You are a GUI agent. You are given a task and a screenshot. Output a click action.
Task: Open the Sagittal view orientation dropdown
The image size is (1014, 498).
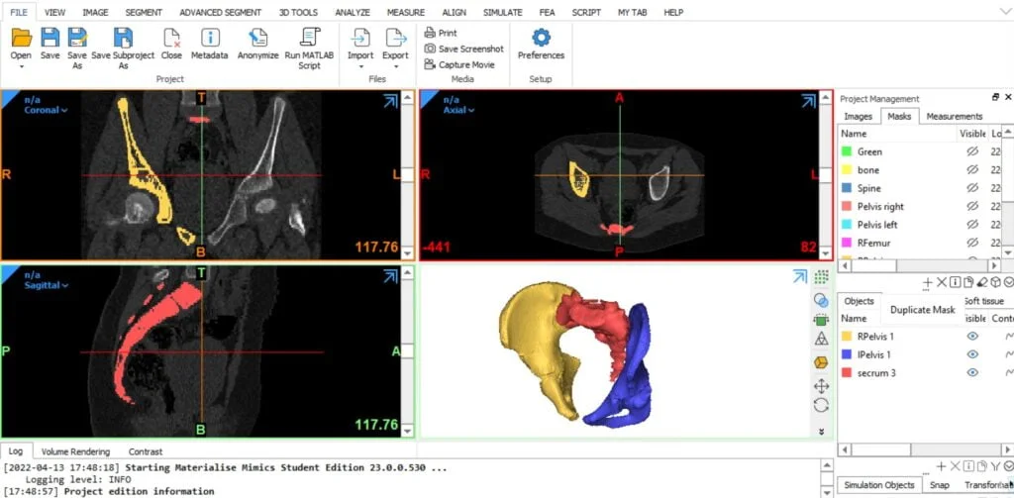tap(46, 285)
